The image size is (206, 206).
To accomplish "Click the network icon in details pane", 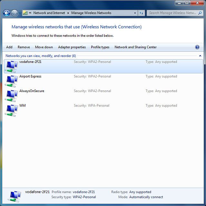I will pyautogui.click(x=14, y=196).
